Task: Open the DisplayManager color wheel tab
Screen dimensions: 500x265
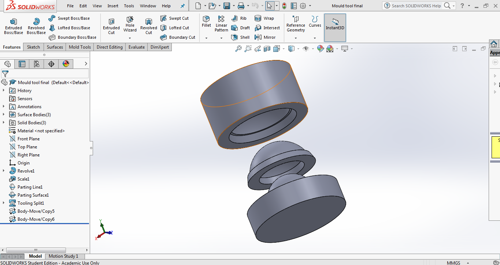Action: click(x=66, y=64)
